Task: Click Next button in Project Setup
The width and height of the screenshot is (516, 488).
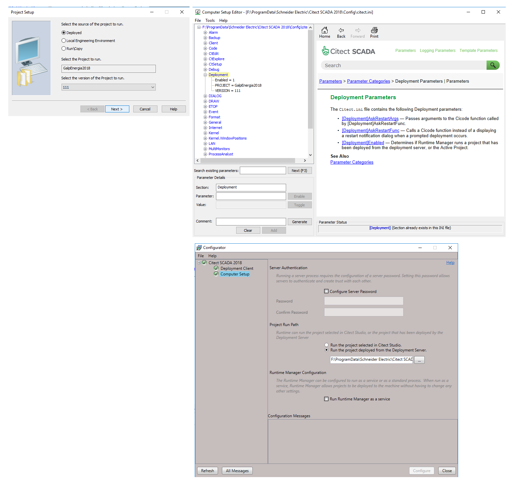Action: 117,109
